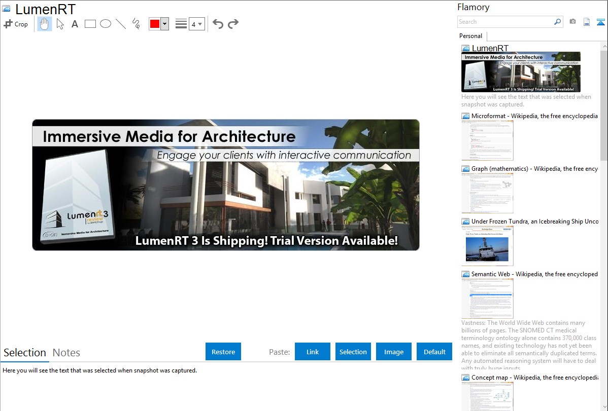Select the freehand scribble tool
This screenshot has width=608, height=411.
[136, 24]
